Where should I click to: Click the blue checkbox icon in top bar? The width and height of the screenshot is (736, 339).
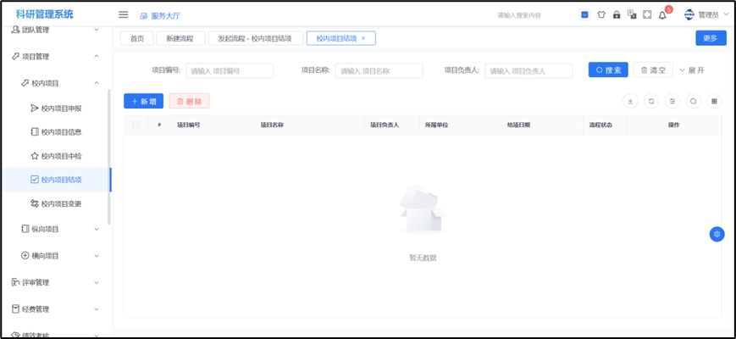click(584, 14)
